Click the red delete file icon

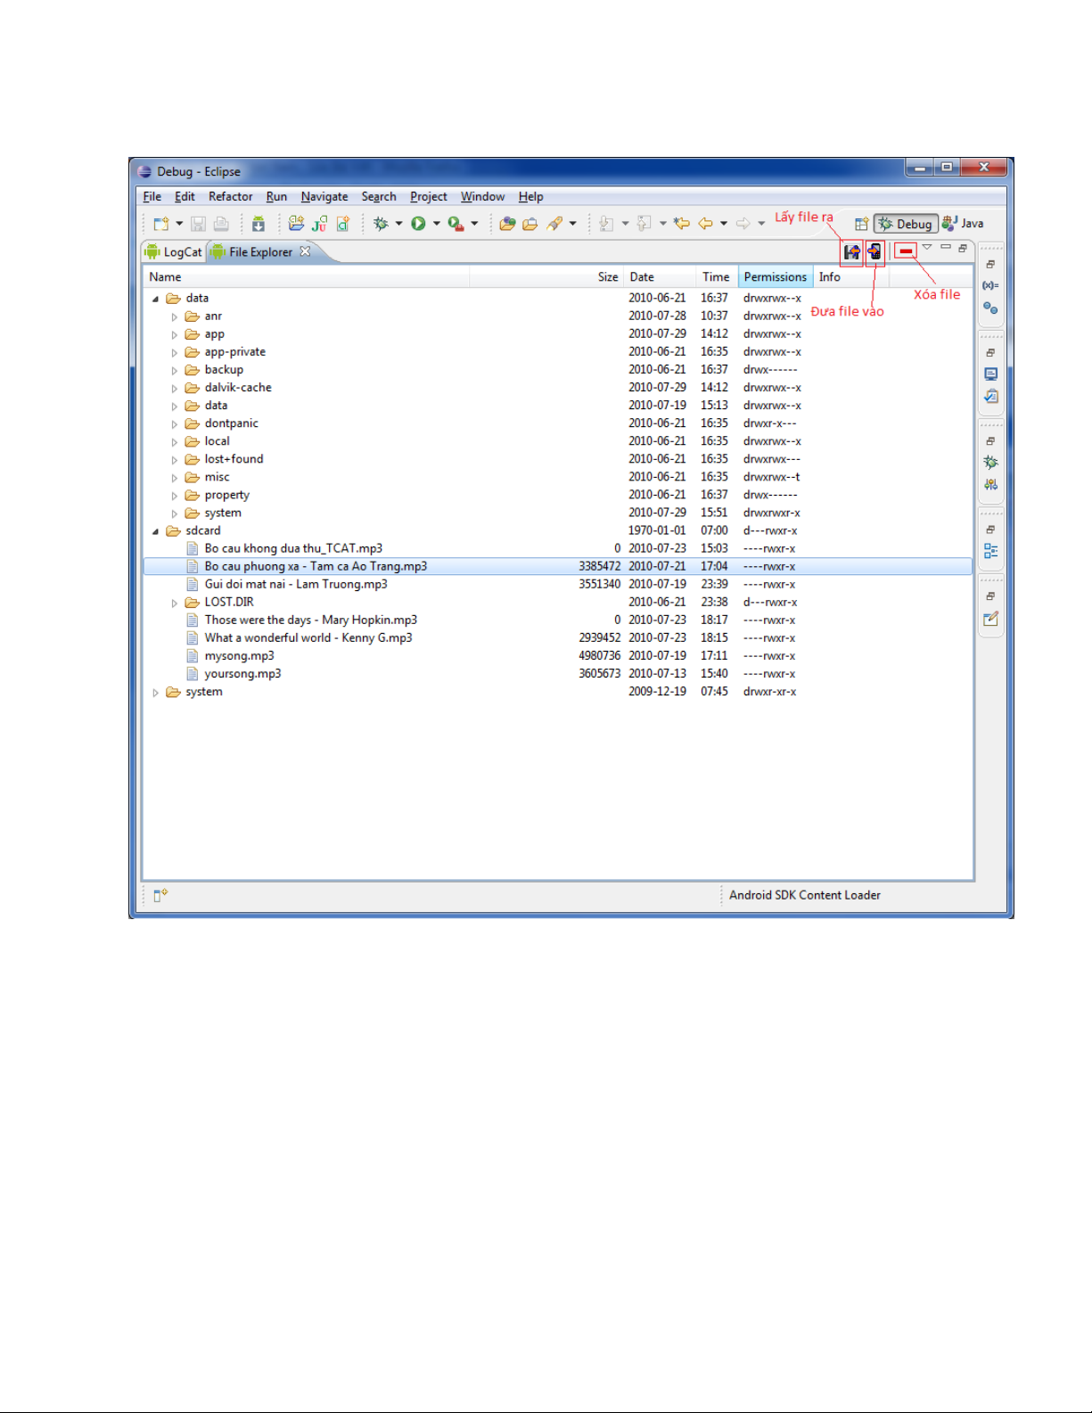[x=906, y=251]
